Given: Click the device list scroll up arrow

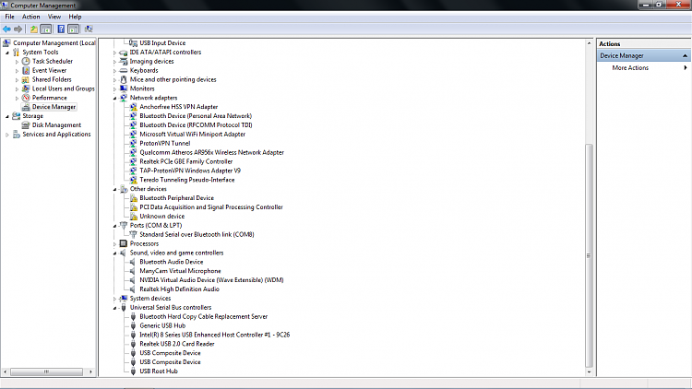Looking at the screenshot, I should click(x=589, y=43).
